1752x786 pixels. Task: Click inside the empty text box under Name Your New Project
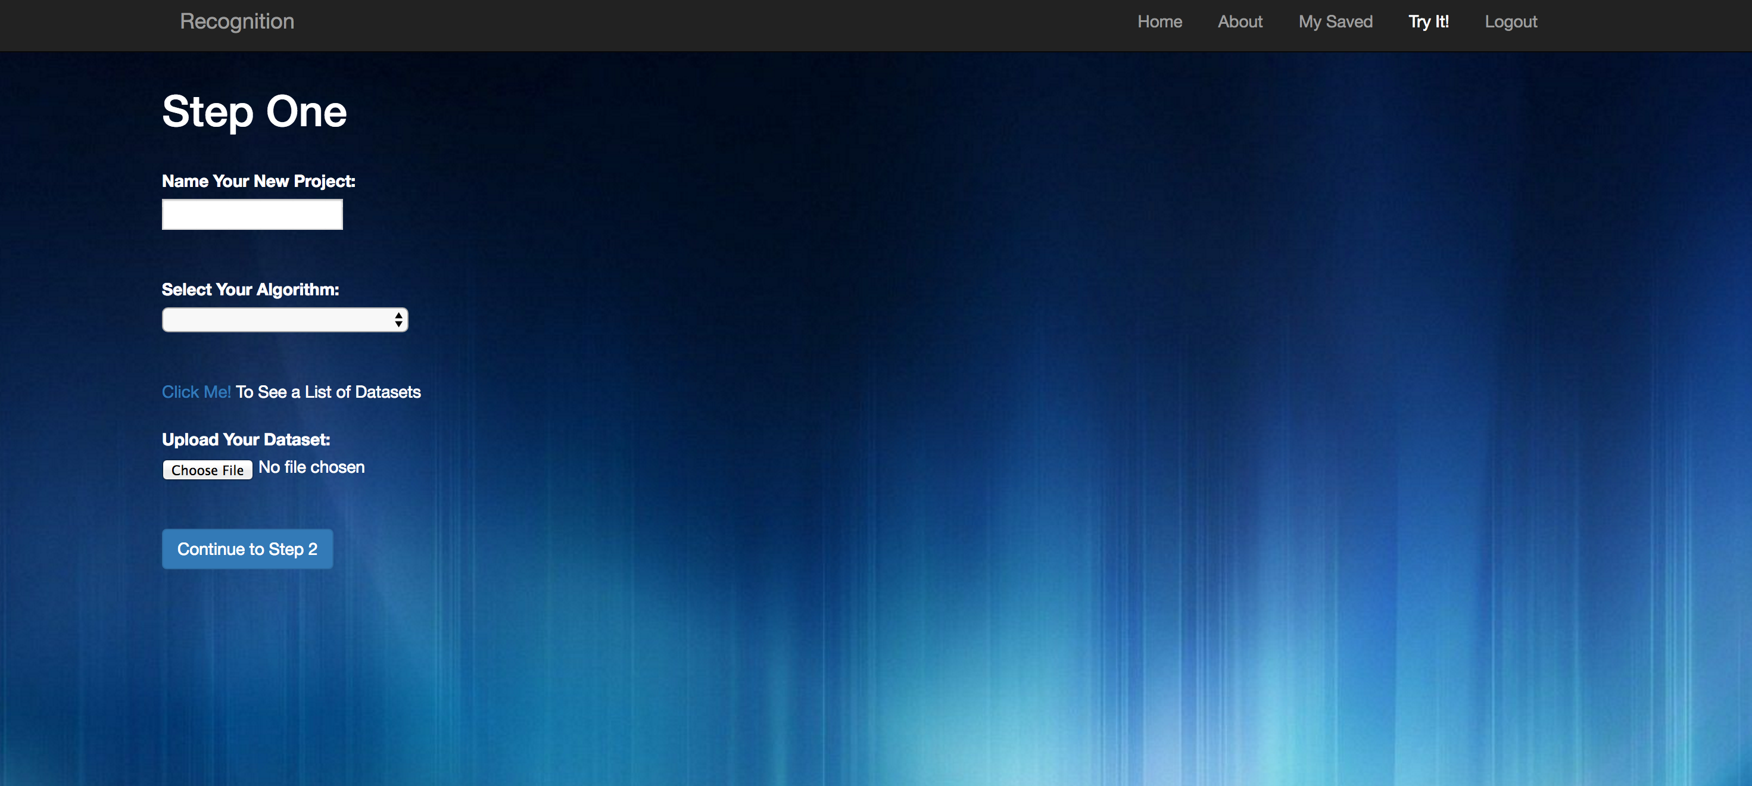coord(252,214)
